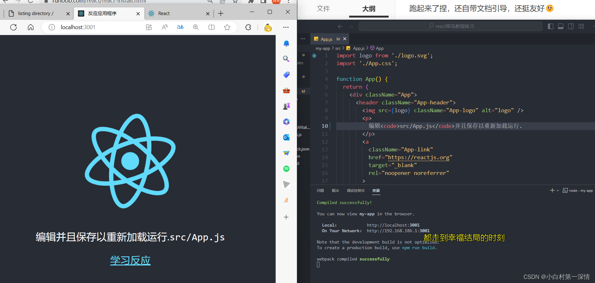Toggle VS Code primary side bar
This screenshot has height=283, width=595.
pyautogui.click(x=551, y=26)
